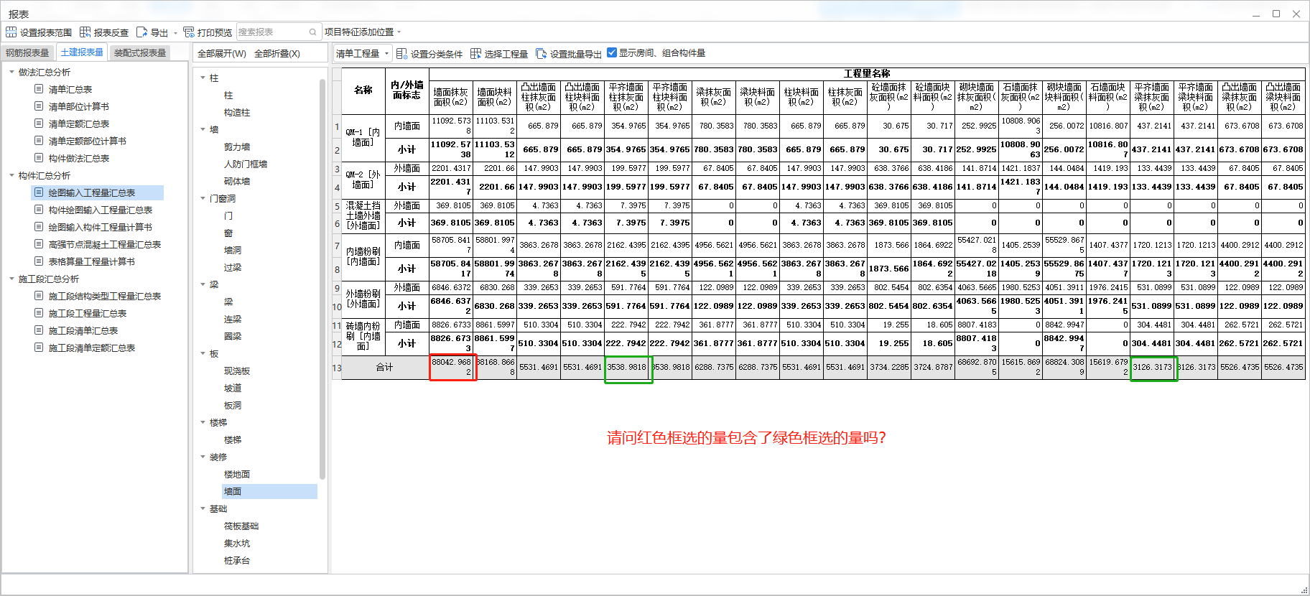Switch to the 土建报表量 tab
The image size is (1310, 596).
click(x=82, y=52)
